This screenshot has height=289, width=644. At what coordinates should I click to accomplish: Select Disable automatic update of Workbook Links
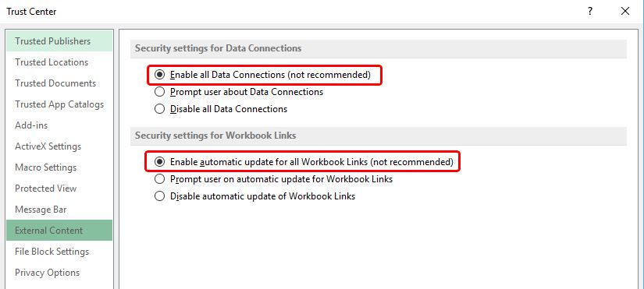click(x=254, y=196)
